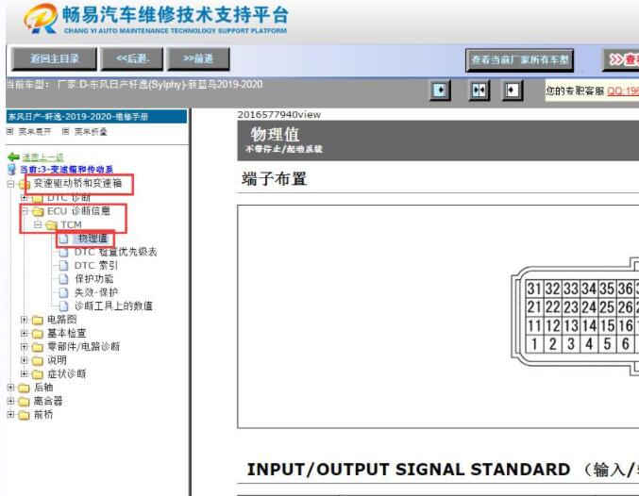The width and height of the screenshot is (639, 496).
Task: Expand the 零部件/电路诊断 folder node
Action: (x=24, y=347)
